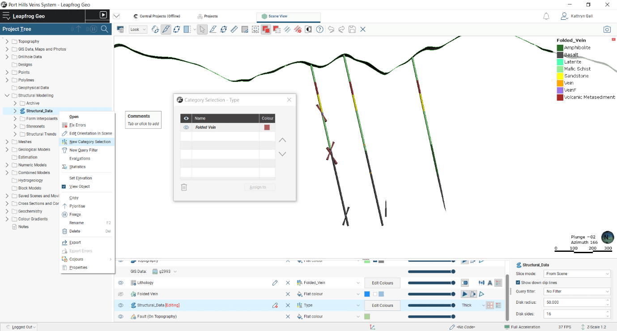Expand the Geological Models tree item

click(7, 149)
